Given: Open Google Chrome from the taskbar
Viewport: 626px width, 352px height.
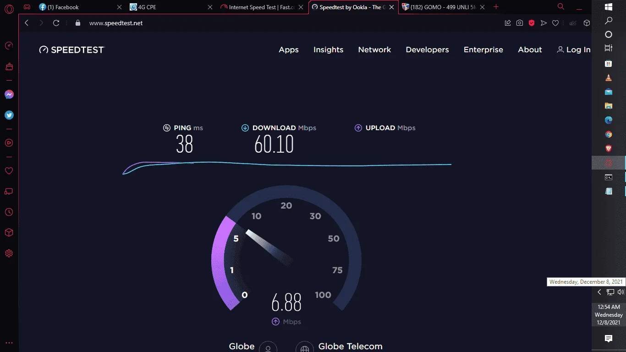Looking at the screenshot, I should (609, 134).
